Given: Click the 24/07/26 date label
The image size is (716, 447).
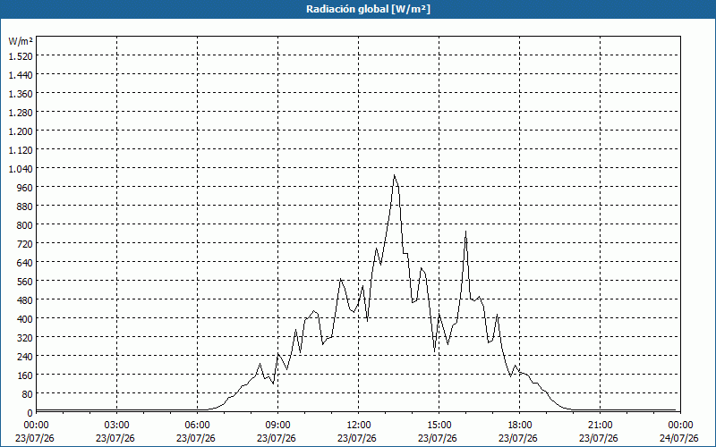Looking at the screenshot, I should click(679, 438).
